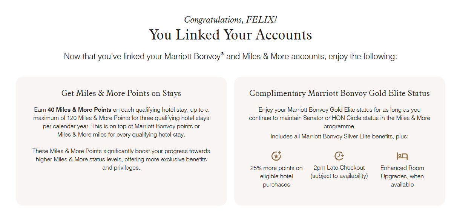Click the "Enhanced Room Upgrades, when available" text
The image size is (457, 214).
(x=402, y=176)
